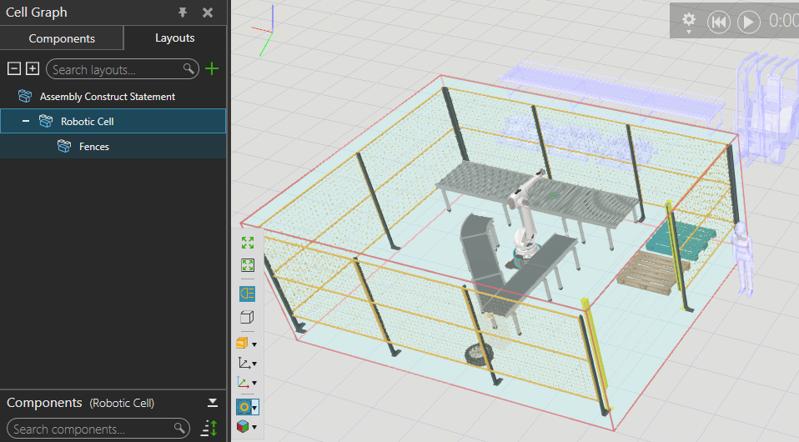The image size is (799, 442).
Task: Pin the Cell Graph panel
Action: point(183,13)
